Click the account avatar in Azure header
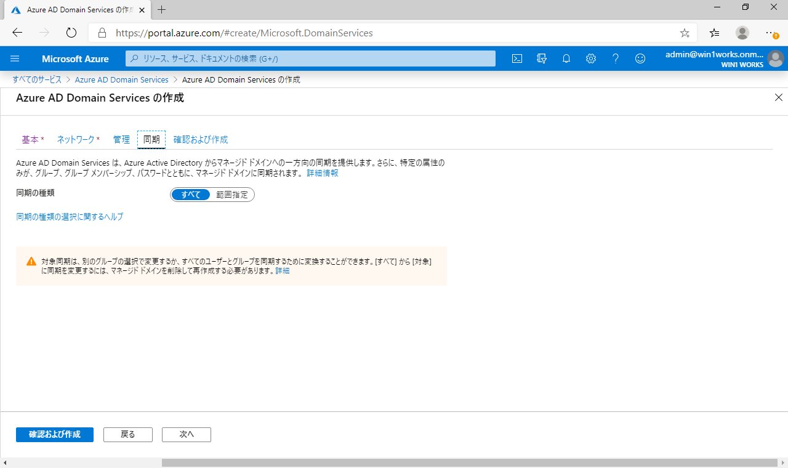The width and height of the screenshot is (788, 468). [x=776, y=59]
